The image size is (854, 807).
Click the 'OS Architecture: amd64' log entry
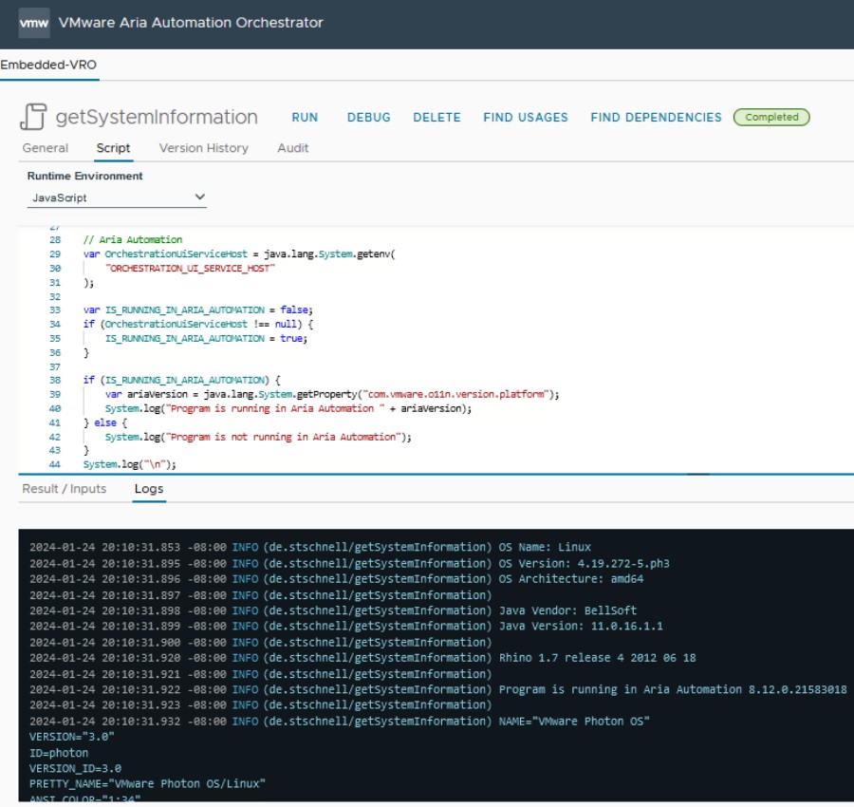point(337,579)
